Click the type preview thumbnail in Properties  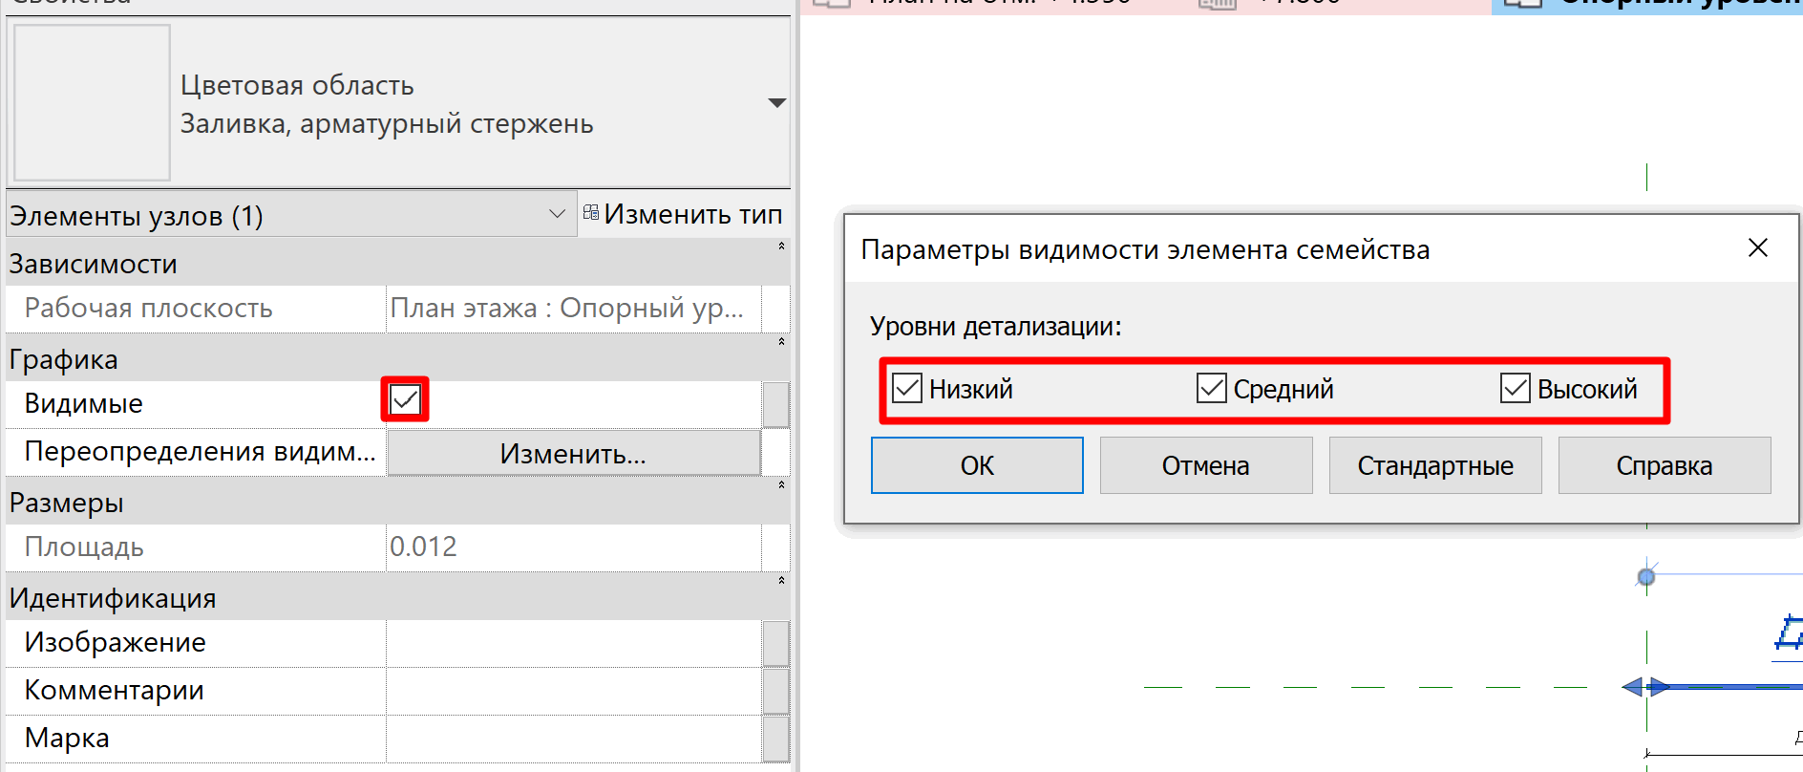tap(92, 102)
